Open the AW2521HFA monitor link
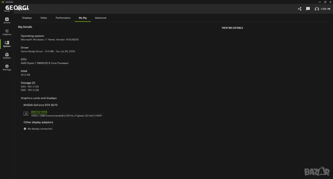Screen dimensions: 333x179 coord(39,112)
